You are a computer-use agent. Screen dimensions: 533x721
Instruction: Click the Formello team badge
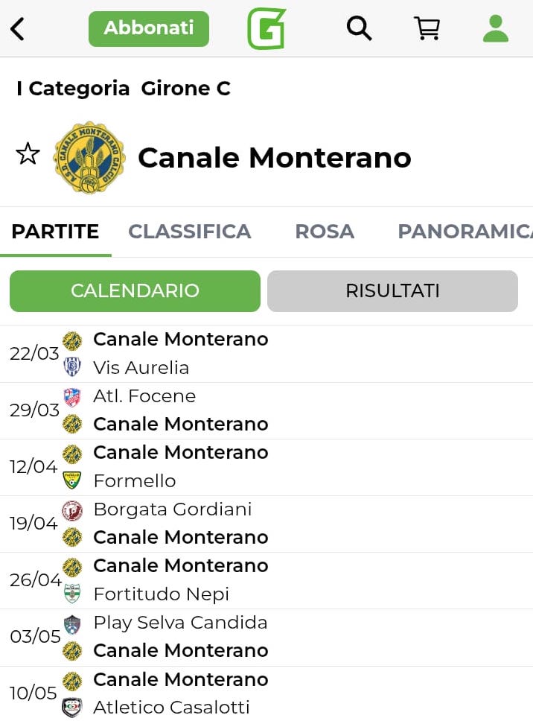[x=72, y=480]
